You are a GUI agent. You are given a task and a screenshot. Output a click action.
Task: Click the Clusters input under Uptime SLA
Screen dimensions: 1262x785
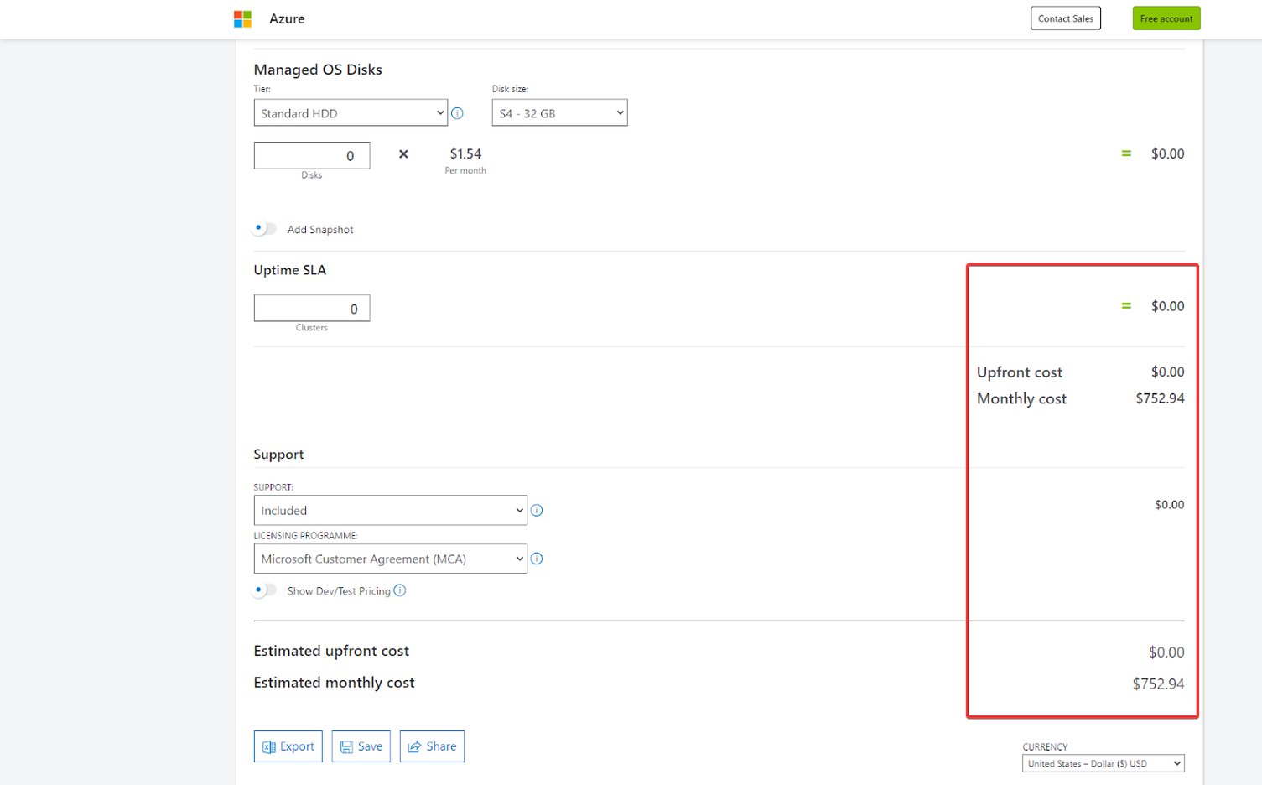click(311, 308)
